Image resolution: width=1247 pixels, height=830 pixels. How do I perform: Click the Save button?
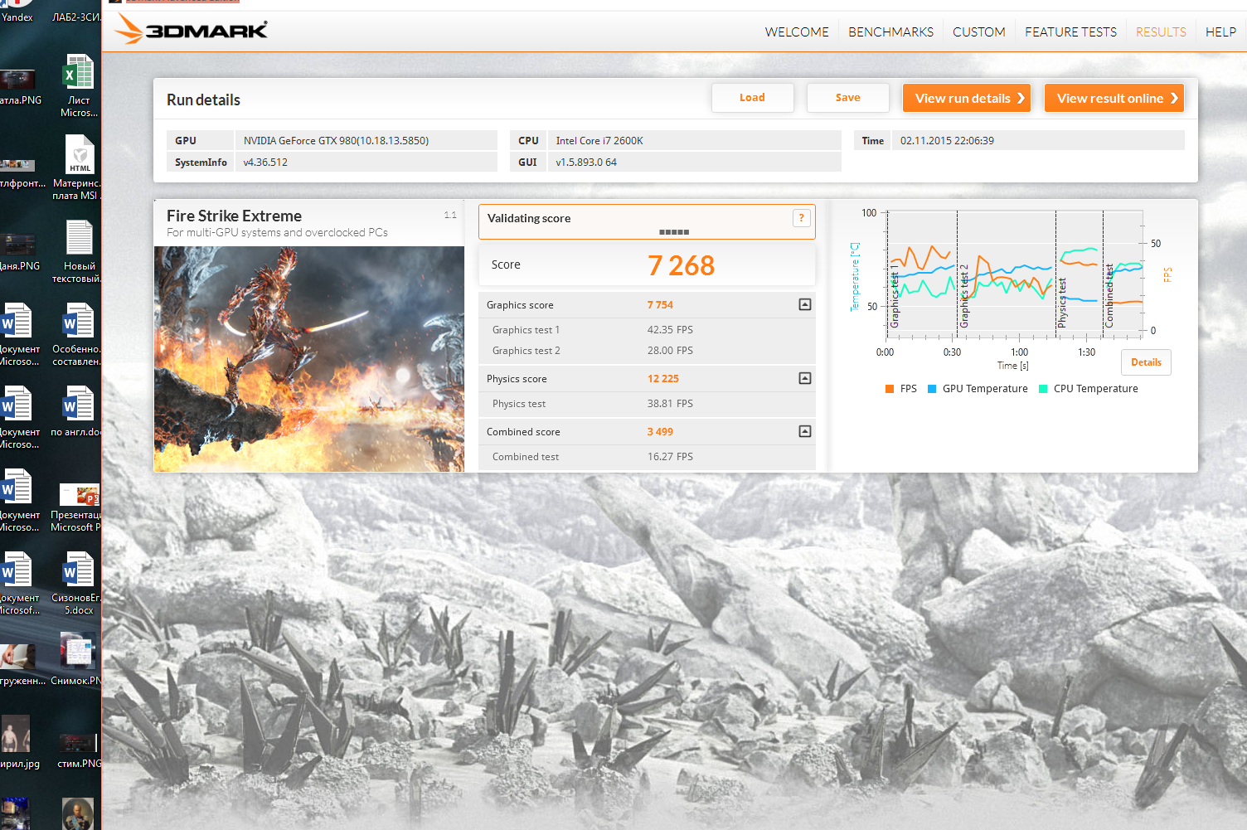847,98
